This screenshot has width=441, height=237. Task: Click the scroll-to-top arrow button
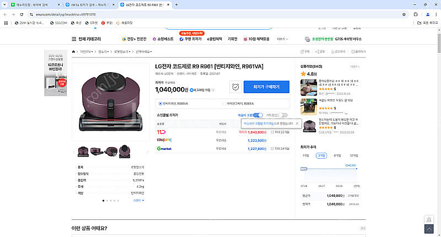coord(429,229)
